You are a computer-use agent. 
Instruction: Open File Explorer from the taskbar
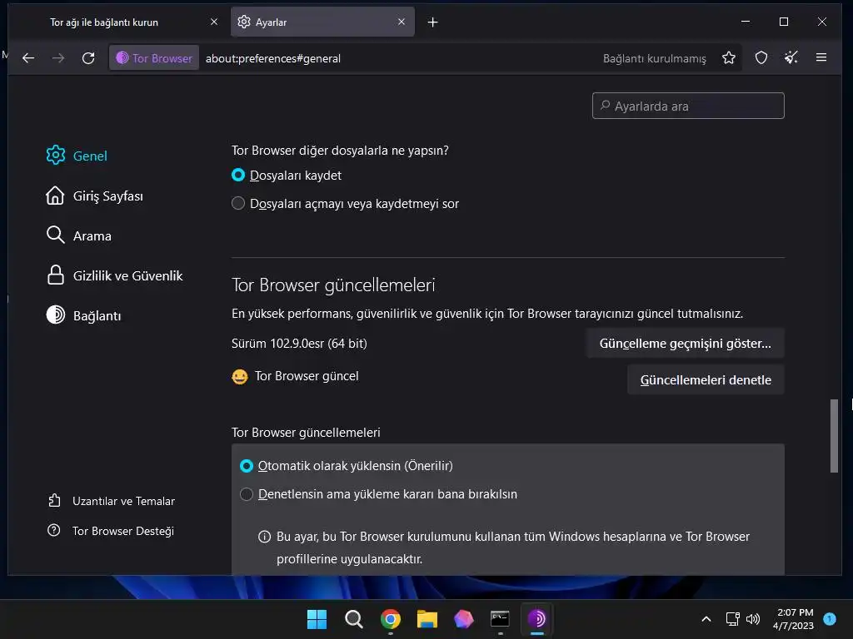coord(427,619)
